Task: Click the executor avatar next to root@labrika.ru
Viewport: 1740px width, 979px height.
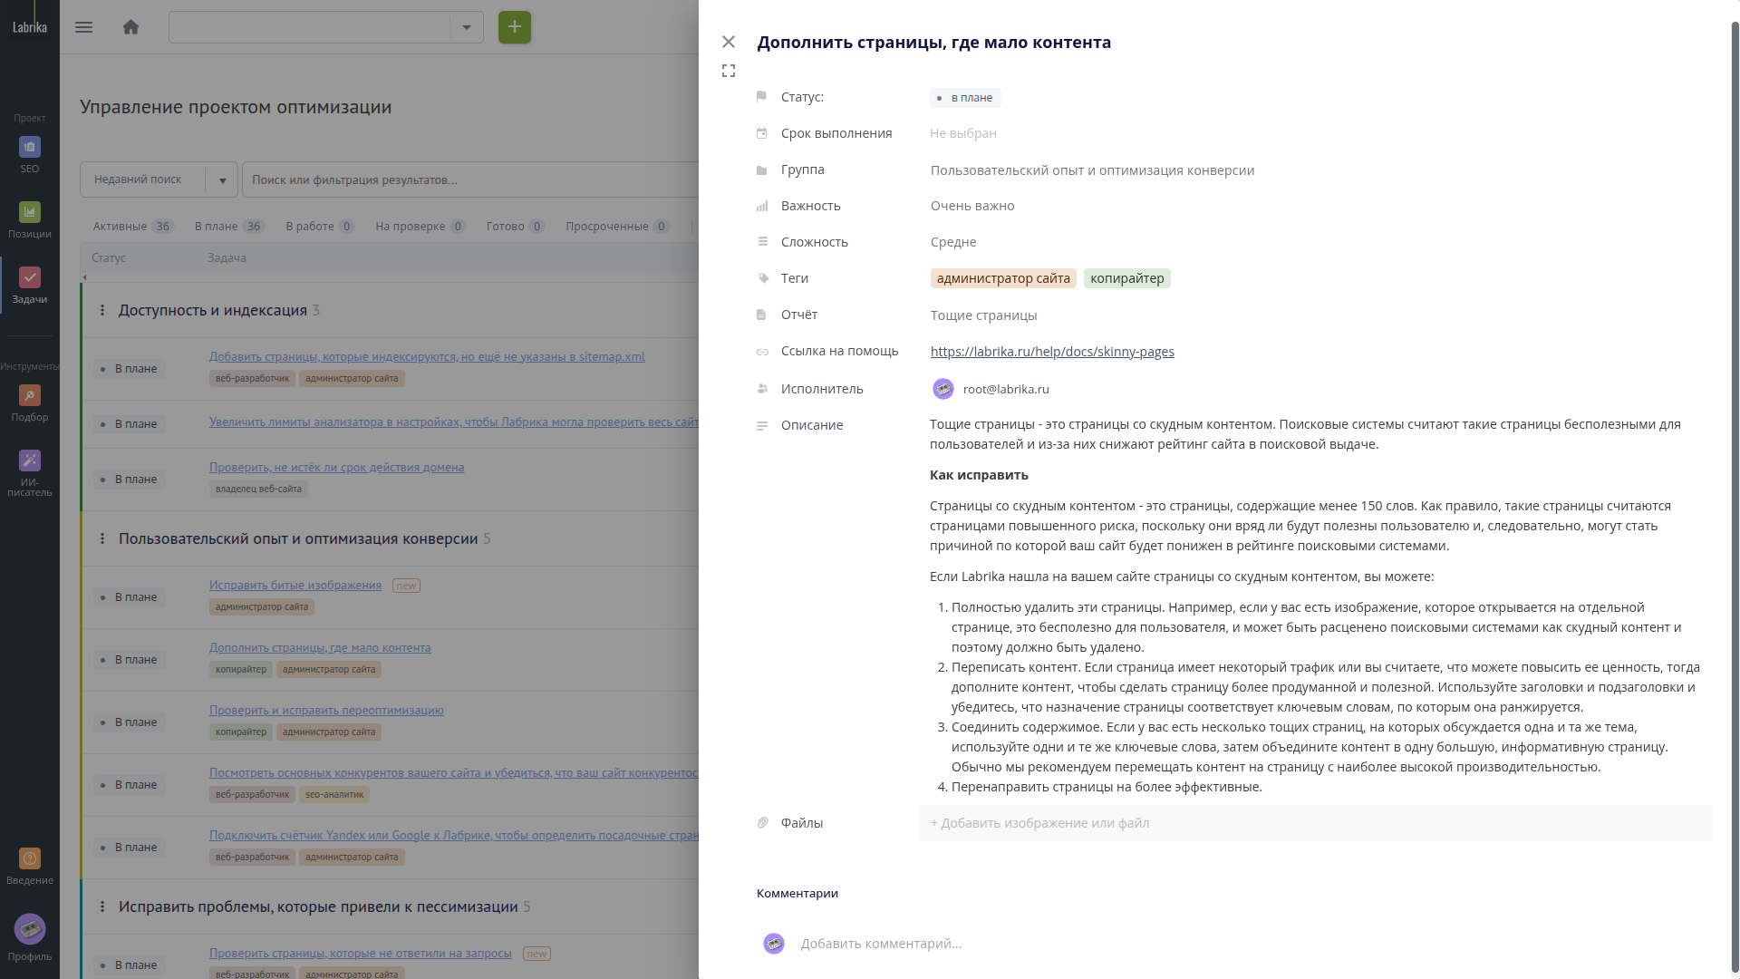Action: coord(943,389)
